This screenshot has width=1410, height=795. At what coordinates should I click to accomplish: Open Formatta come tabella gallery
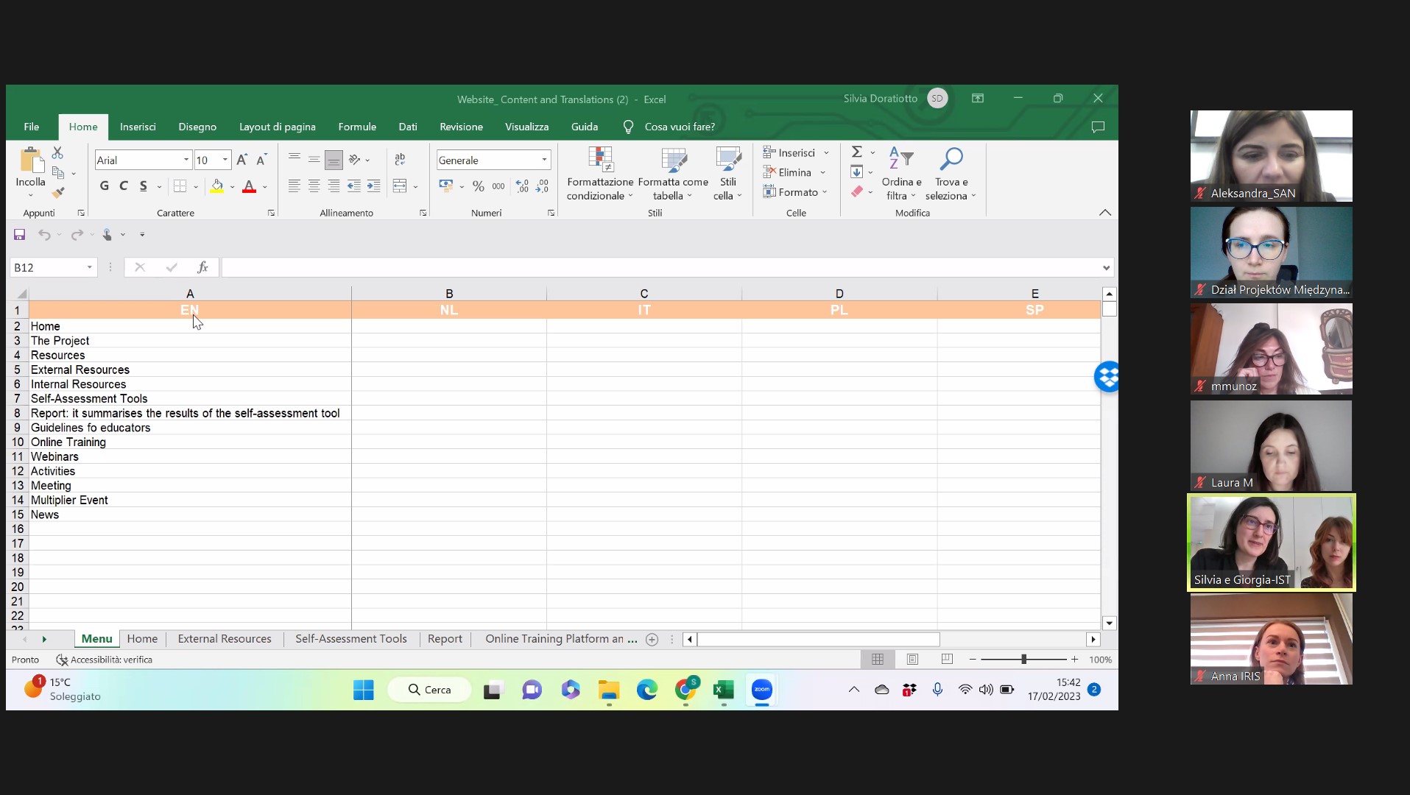(673, 174)
